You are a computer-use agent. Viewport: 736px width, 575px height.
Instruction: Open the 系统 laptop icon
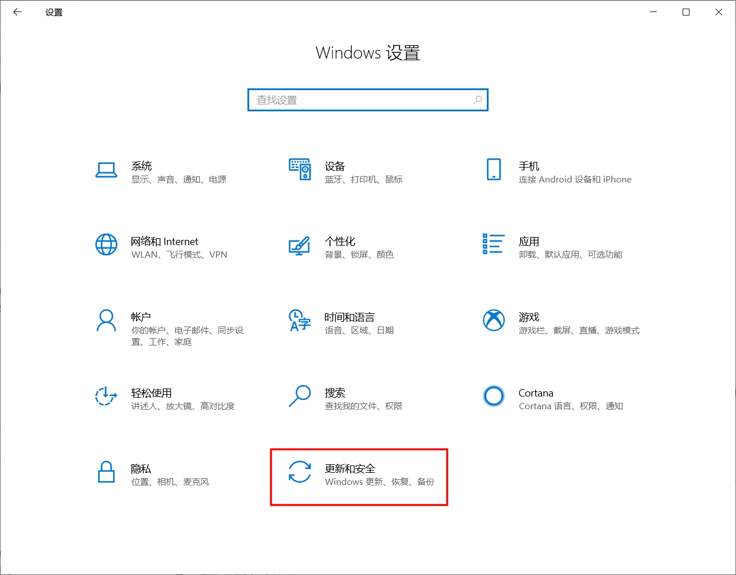pyautogui.click(x=106, y=170)
